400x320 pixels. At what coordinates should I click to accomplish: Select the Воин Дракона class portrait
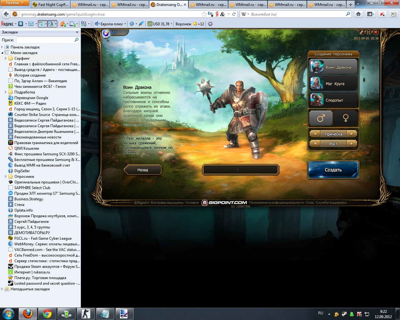317,67
